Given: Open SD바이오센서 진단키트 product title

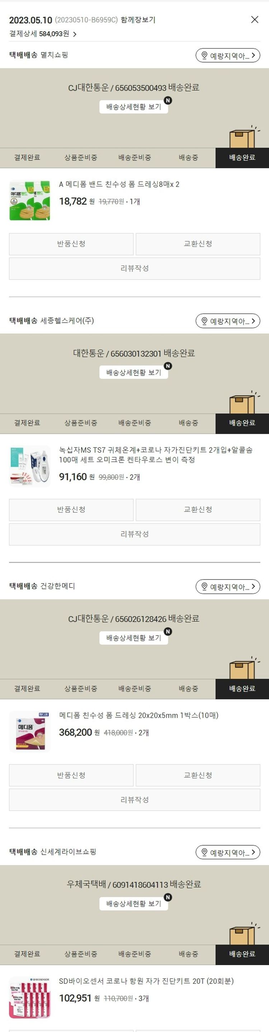Looking at the screenshot, I should pyautogui.click(x=146, y=981).
